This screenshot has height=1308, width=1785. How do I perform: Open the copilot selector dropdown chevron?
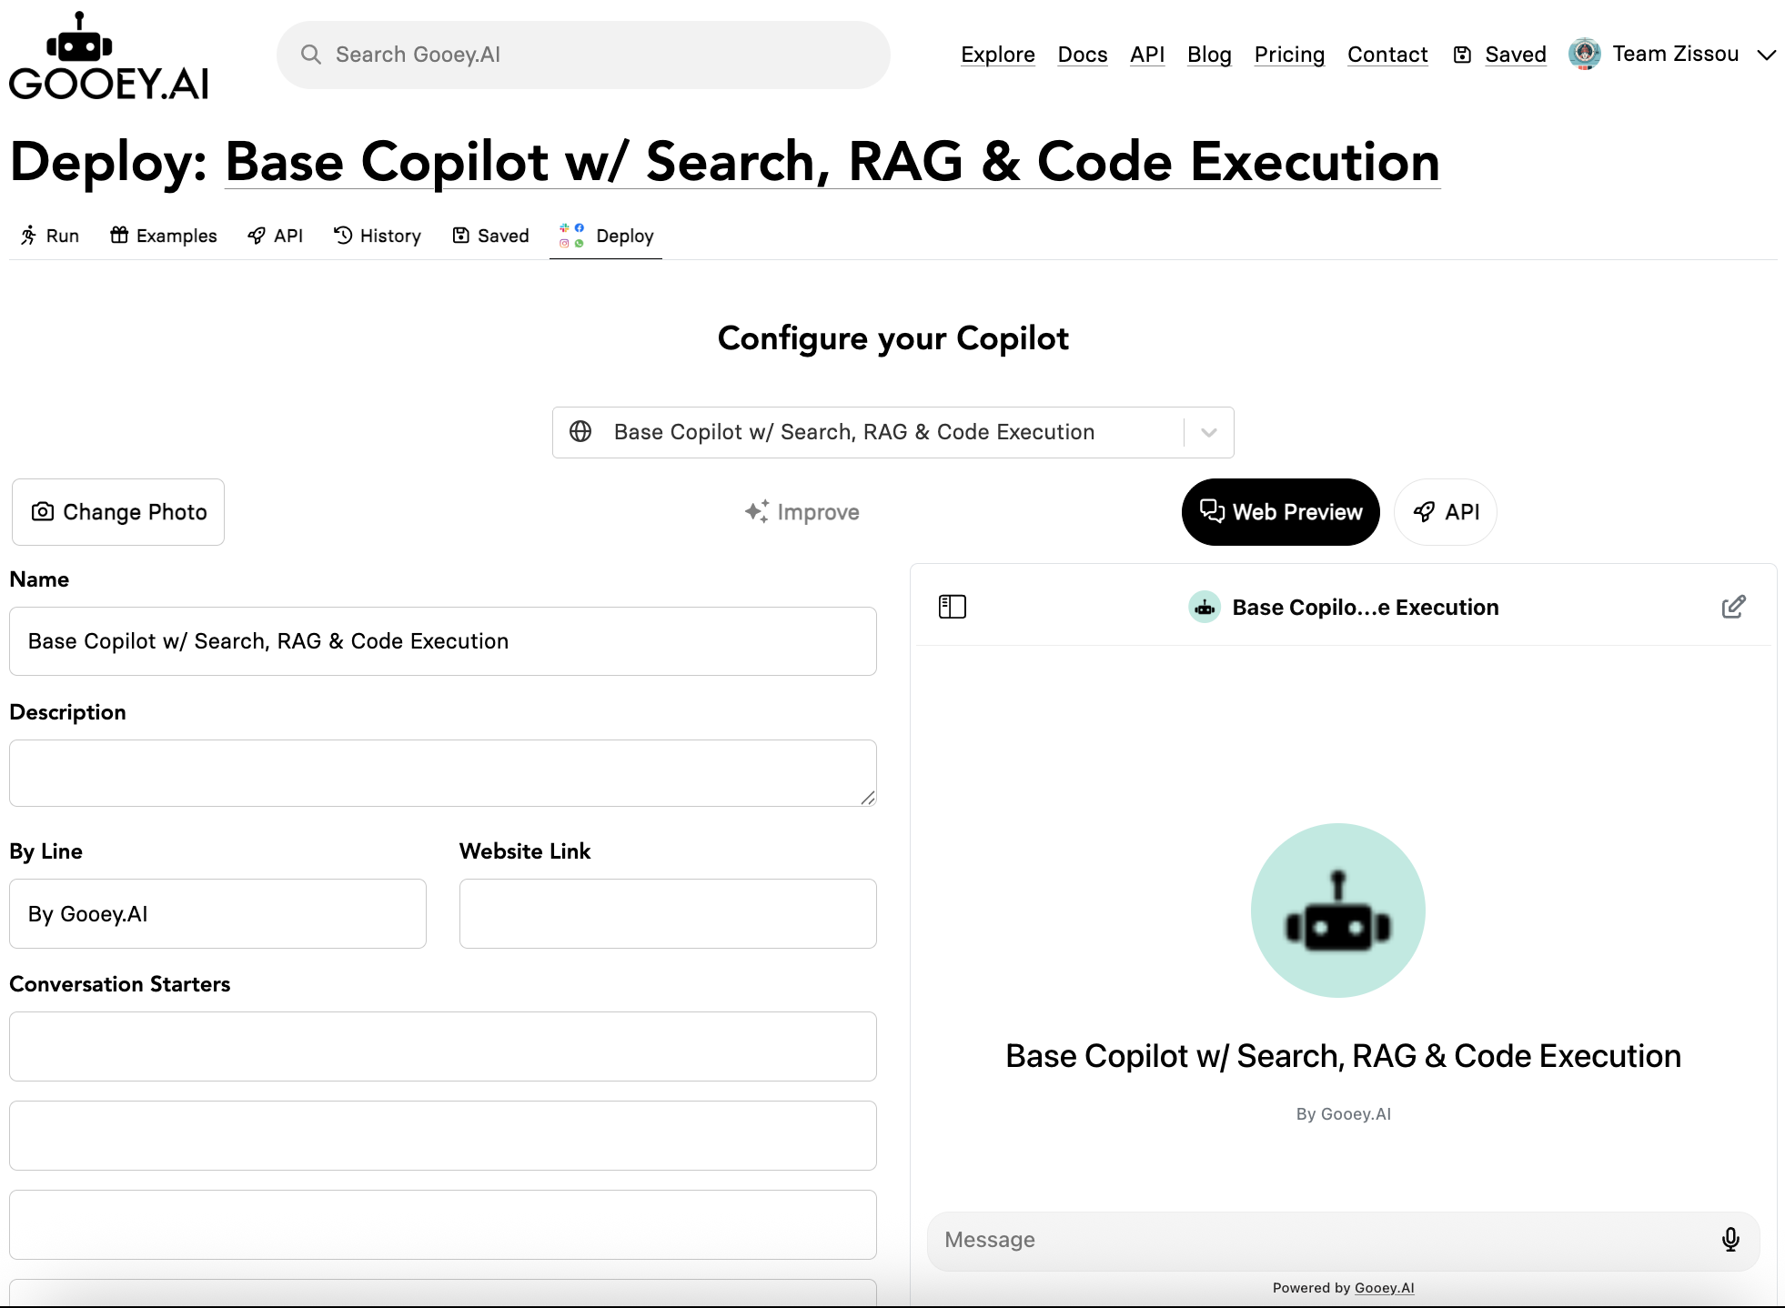pos(1208,432)
